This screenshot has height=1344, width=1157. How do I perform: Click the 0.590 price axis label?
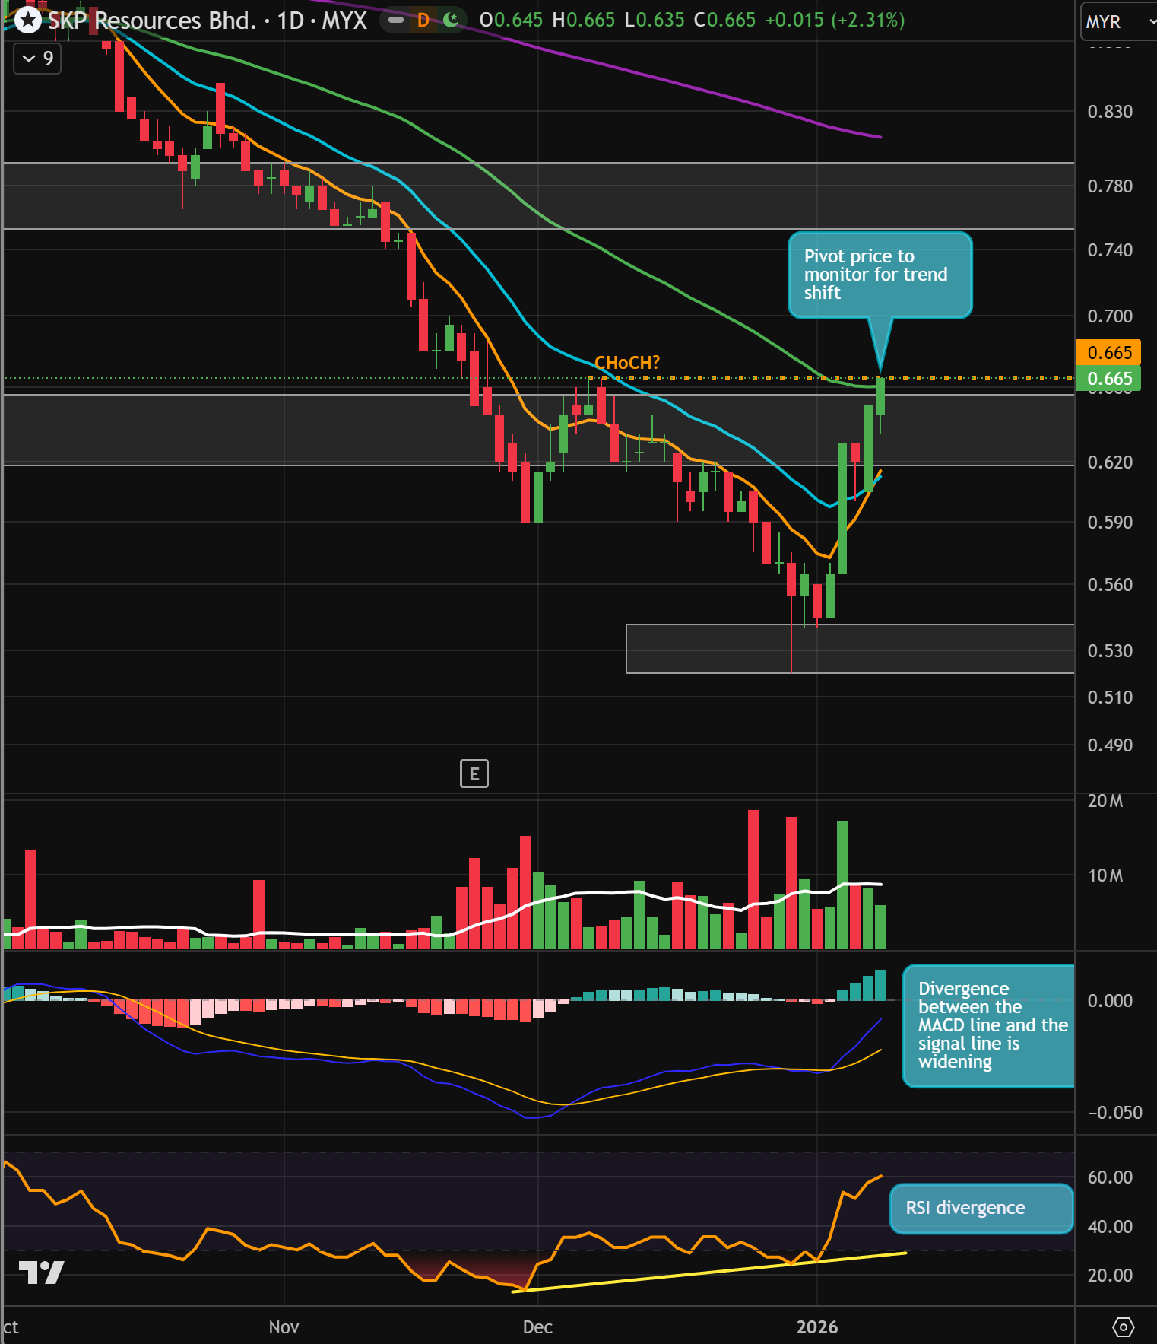1110,523
